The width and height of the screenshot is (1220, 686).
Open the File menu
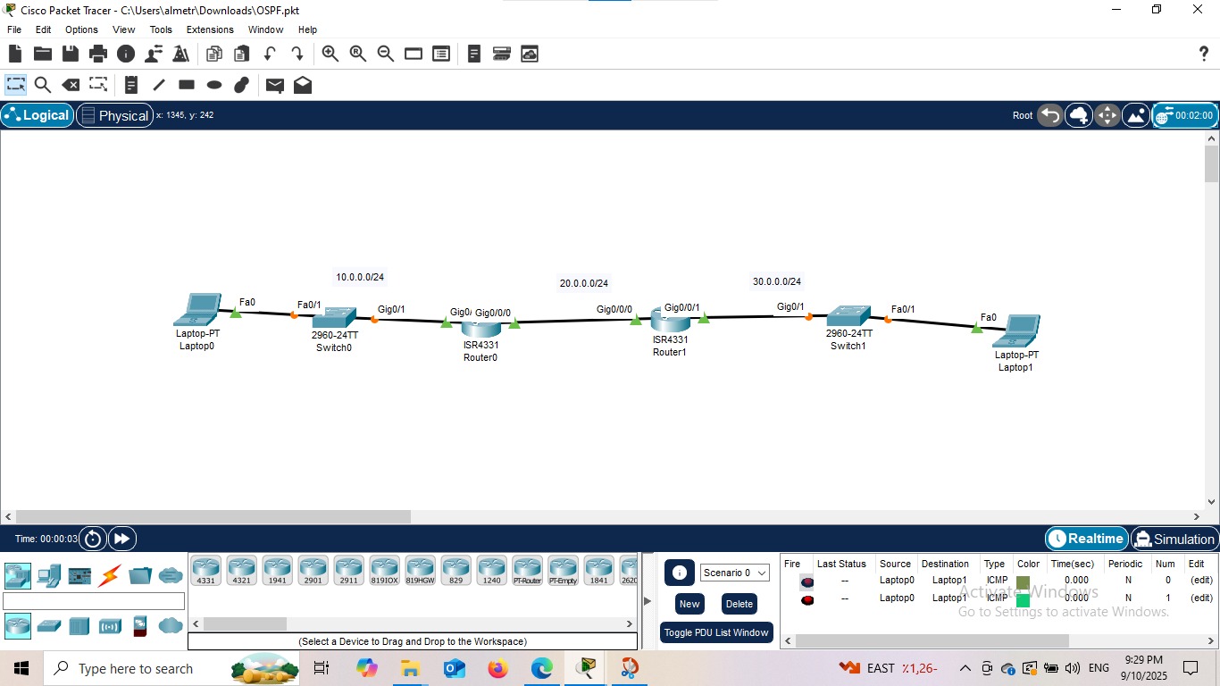(14, 29)
